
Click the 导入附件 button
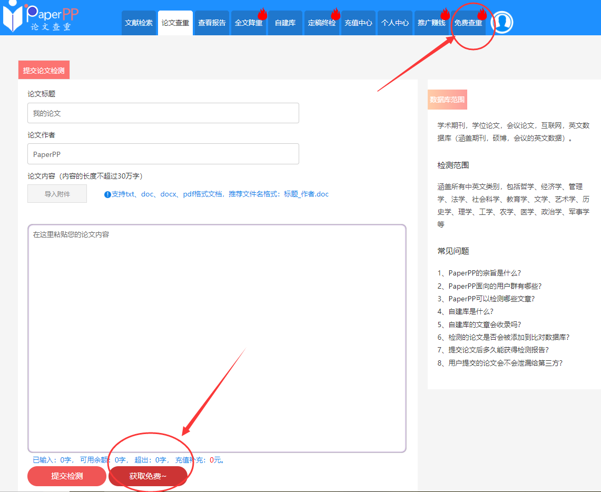57,194
